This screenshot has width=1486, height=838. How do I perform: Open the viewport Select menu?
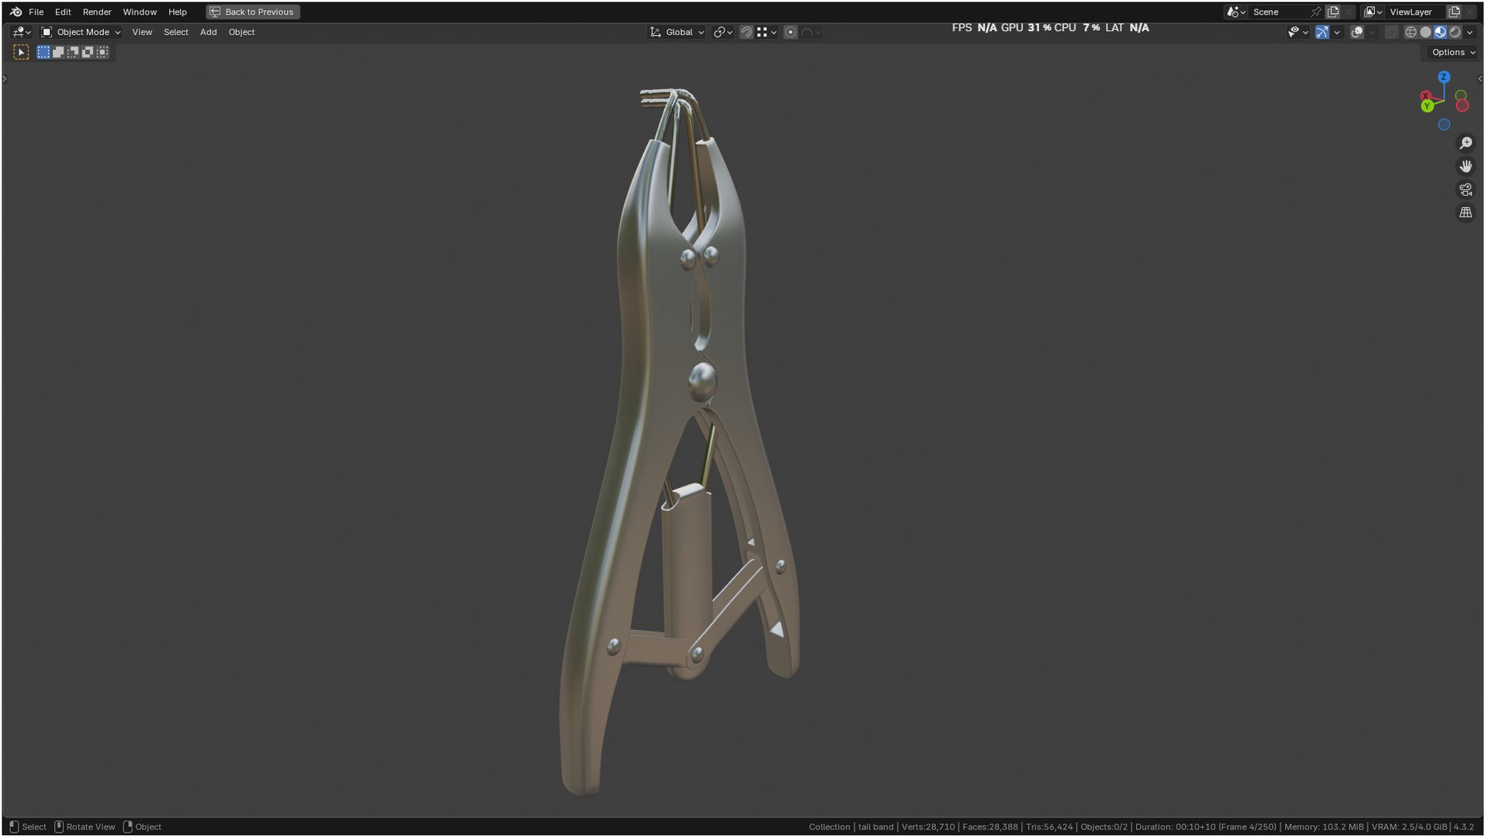[x=176, y=32]
